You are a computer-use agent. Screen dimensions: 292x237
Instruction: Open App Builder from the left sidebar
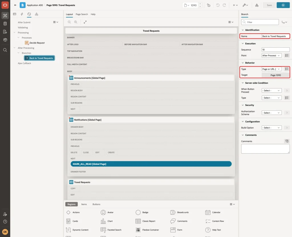[x=5, y=15]
